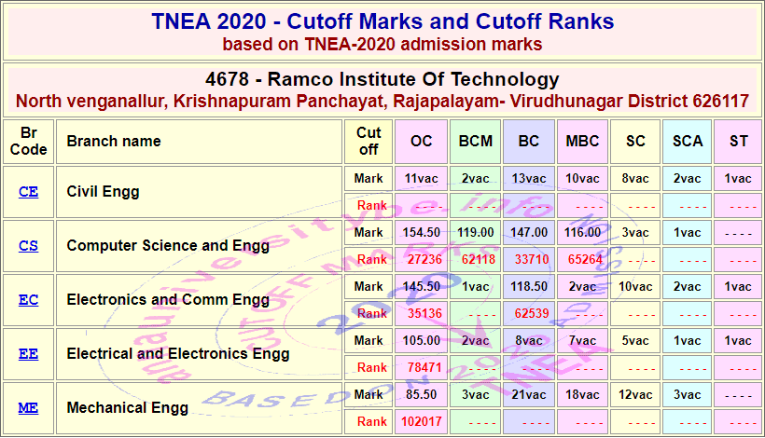The image size is (765, 438).
Task: Click the BCM column header
Action: 475,142
